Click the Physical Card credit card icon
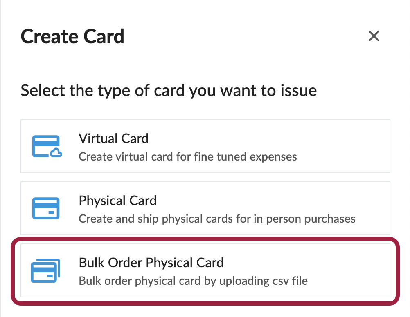This screenshot has width=410, height=317. pos(46,208)
